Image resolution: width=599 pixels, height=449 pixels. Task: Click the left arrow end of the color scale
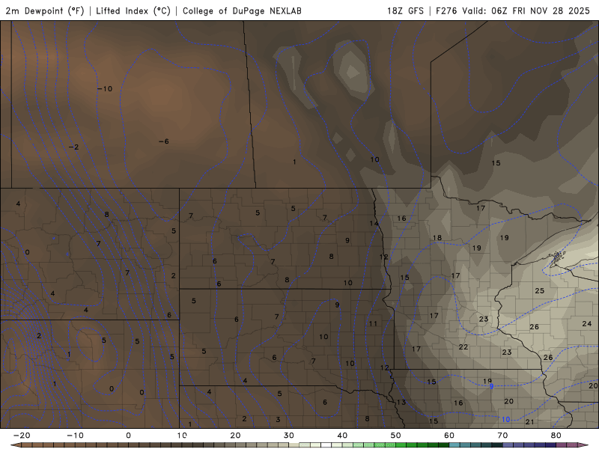(14, 445)
